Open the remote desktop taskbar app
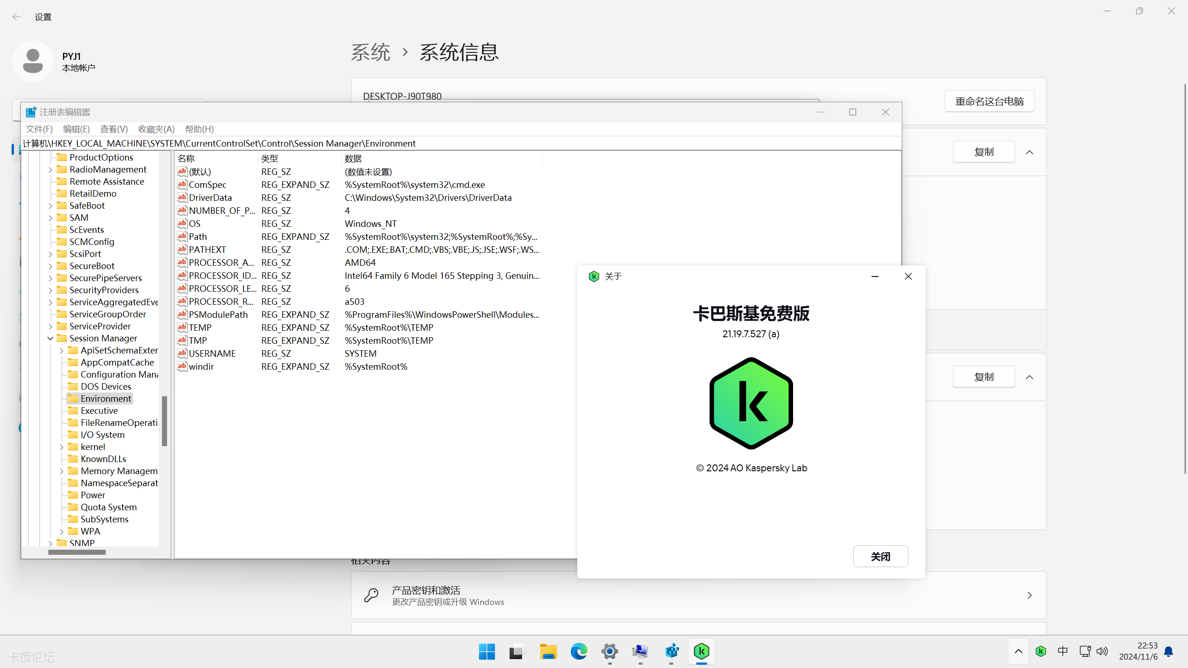This screenshot has width=1188, height=668. tap(640, 652)
